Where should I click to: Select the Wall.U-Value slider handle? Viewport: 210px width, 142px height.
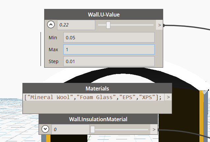(108, 25)
